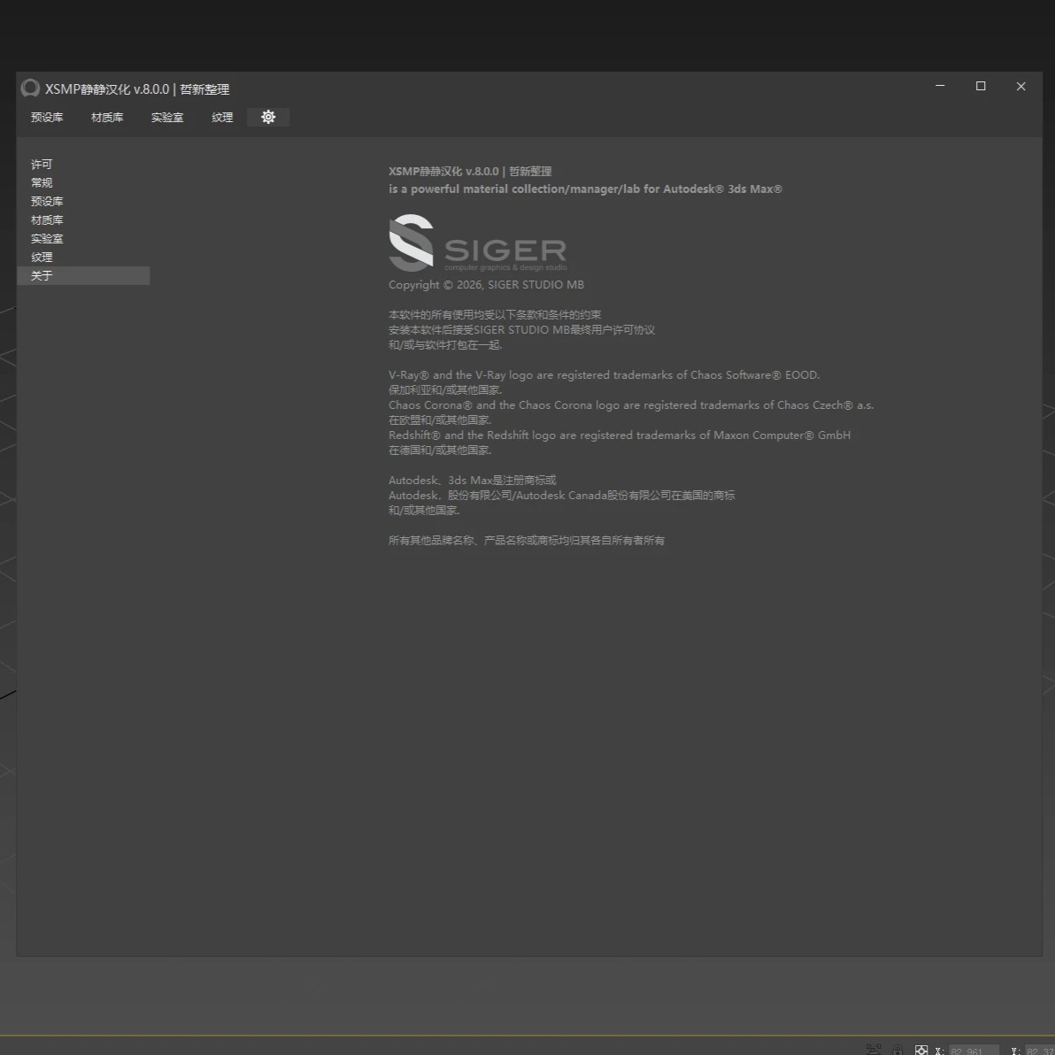This screenshot has height=1055, width=1055.
Task: Click the Copyright © 2026, SIGER STUDIO MB line
Action: click(x=486, y=285)
